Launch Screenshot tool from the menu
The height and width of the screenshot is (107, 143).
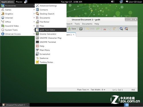(51, 54)
